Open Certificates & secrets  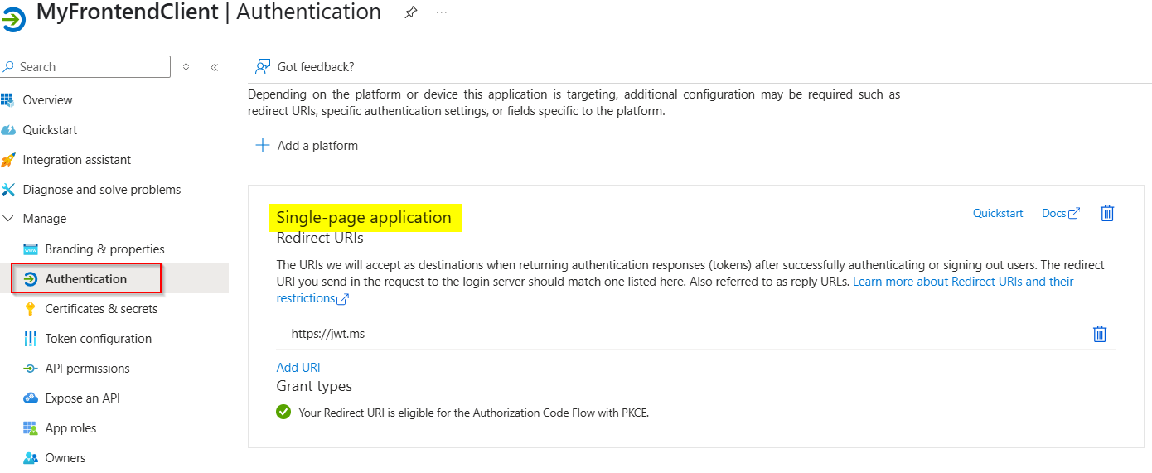click(x=101, y=309)
